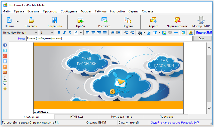The height and width of the screenshot is (127, 214).
Task: Switch to HTML код tab
Action: tap(77, 117)
